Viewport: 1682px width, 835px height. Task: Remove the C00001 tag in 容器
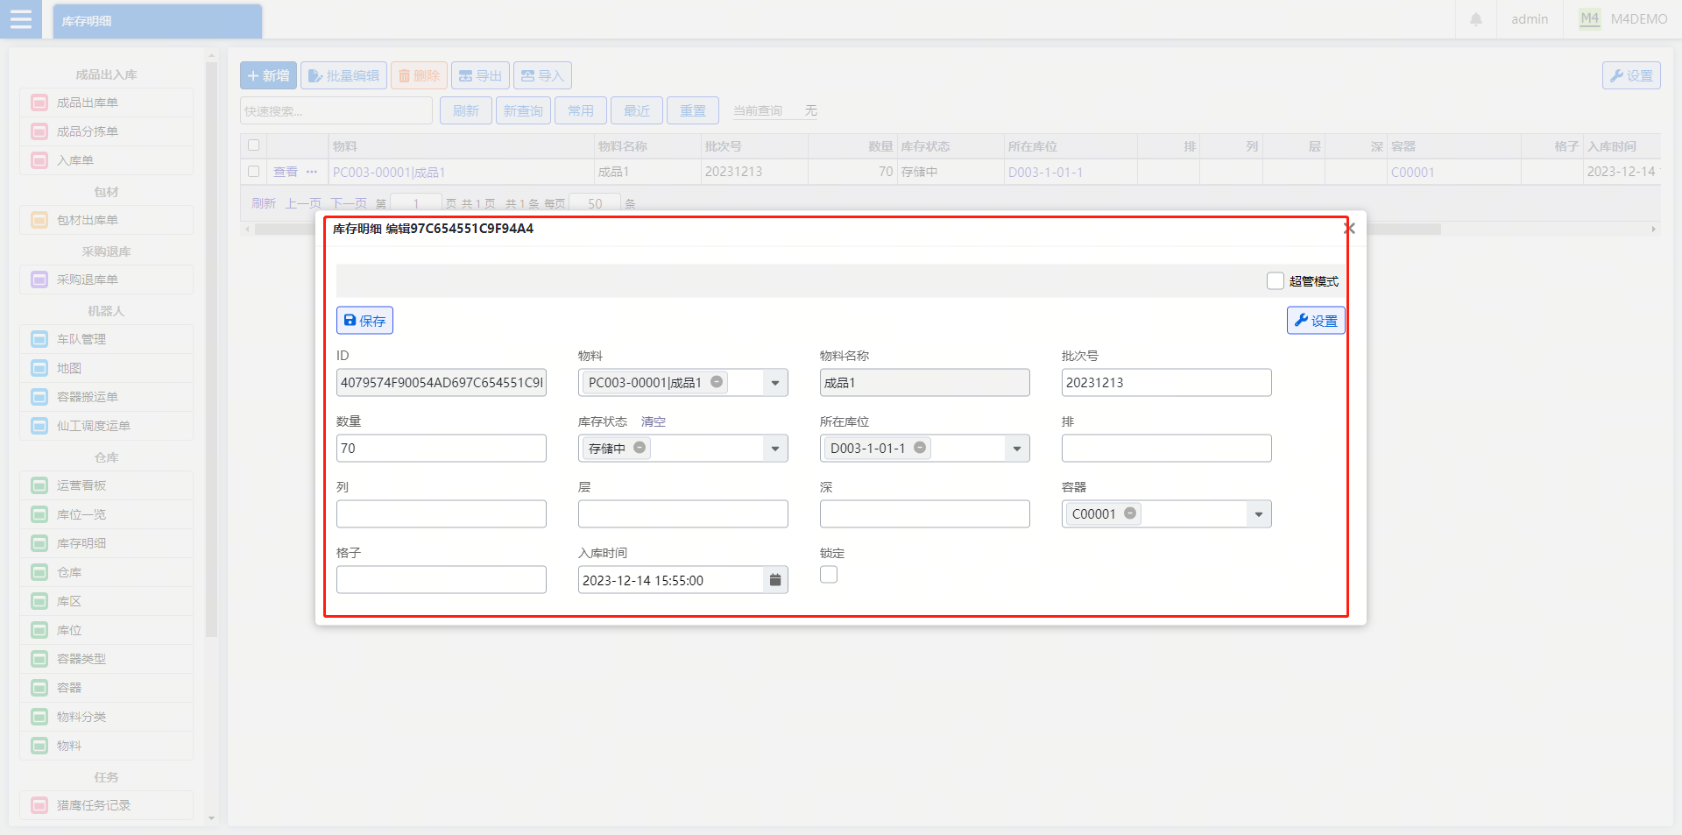click(x=1130, y=513)
